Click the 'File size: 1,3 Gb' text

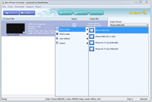point(34,26)
